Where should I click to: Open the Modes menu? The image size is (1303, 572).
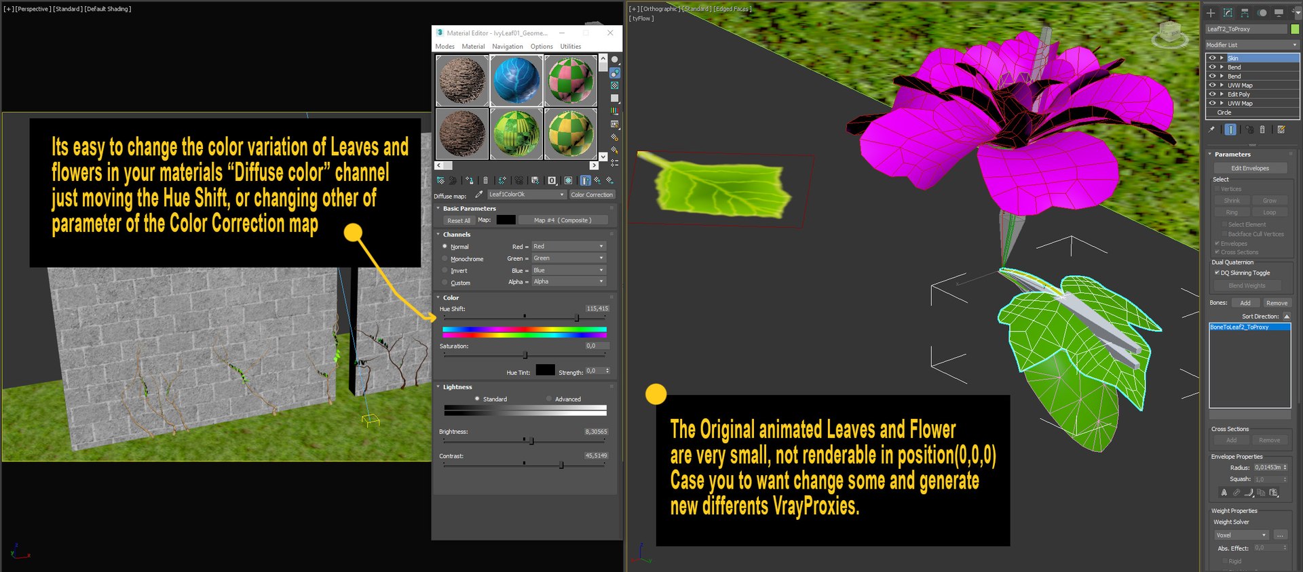pos(445,47)
